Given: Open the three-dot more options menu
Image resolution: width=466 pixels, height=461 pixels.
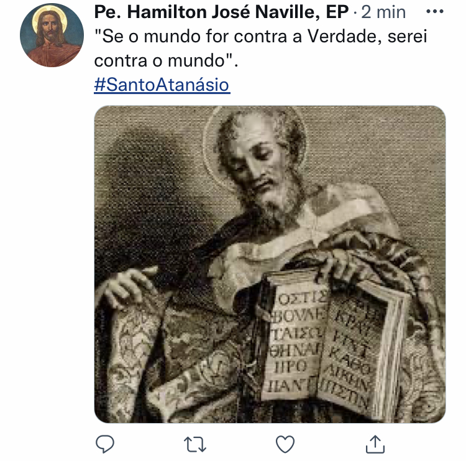Looking at the screenshot, I should [435, 12].
